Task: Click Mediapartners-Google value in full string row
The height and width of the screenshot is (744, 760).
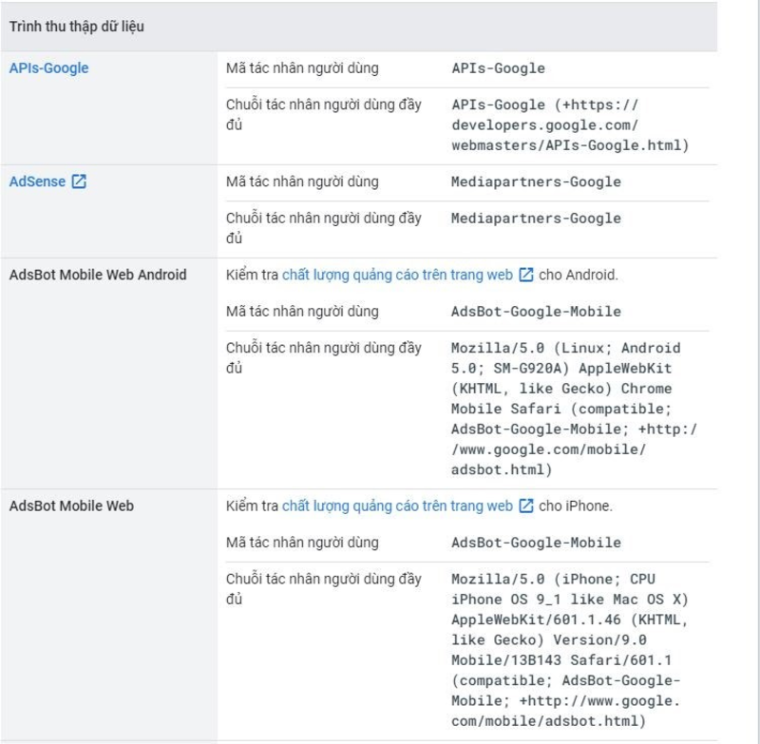Action: [536, 219]
